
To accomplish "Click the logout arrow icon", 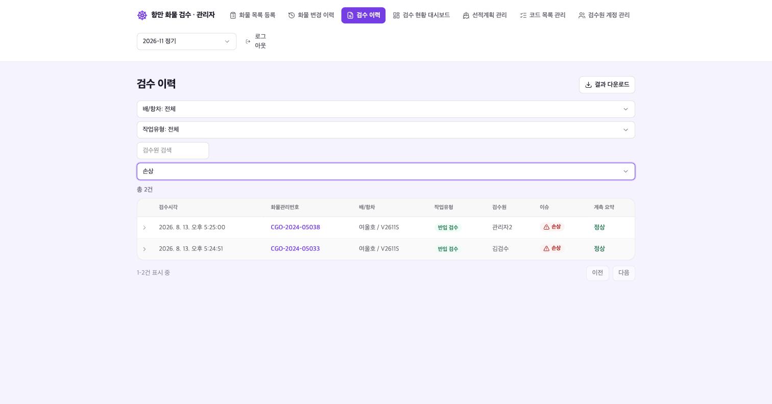I will (x=248, y=41).
